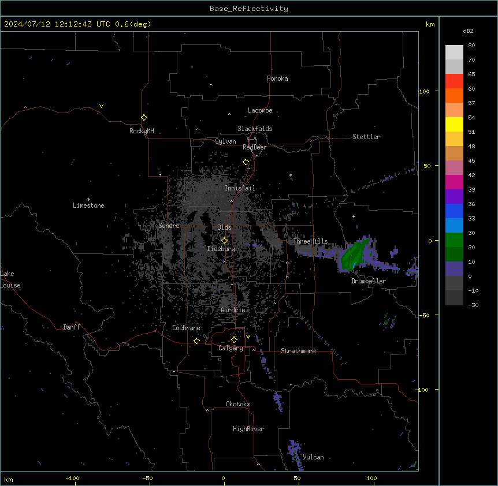This screenshot has width=498, height=486.
Task: Click the magenta 42 dBZ legend color
Action: tap(454, 182)
